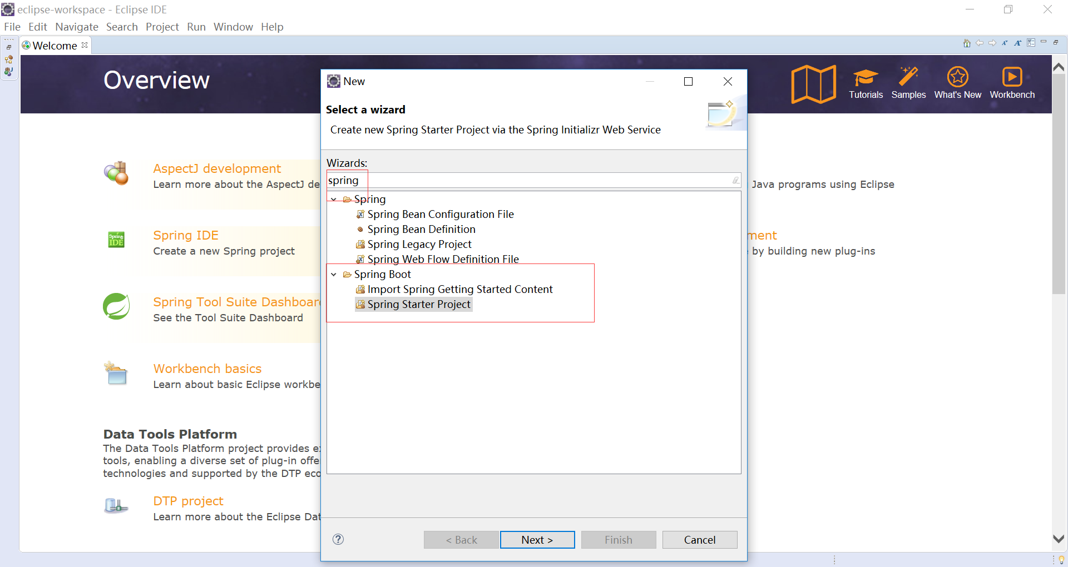This screenshot has width=1068, height=567.
Task: Click the wizard dialog help icon
Action: [x=338, y=539]
